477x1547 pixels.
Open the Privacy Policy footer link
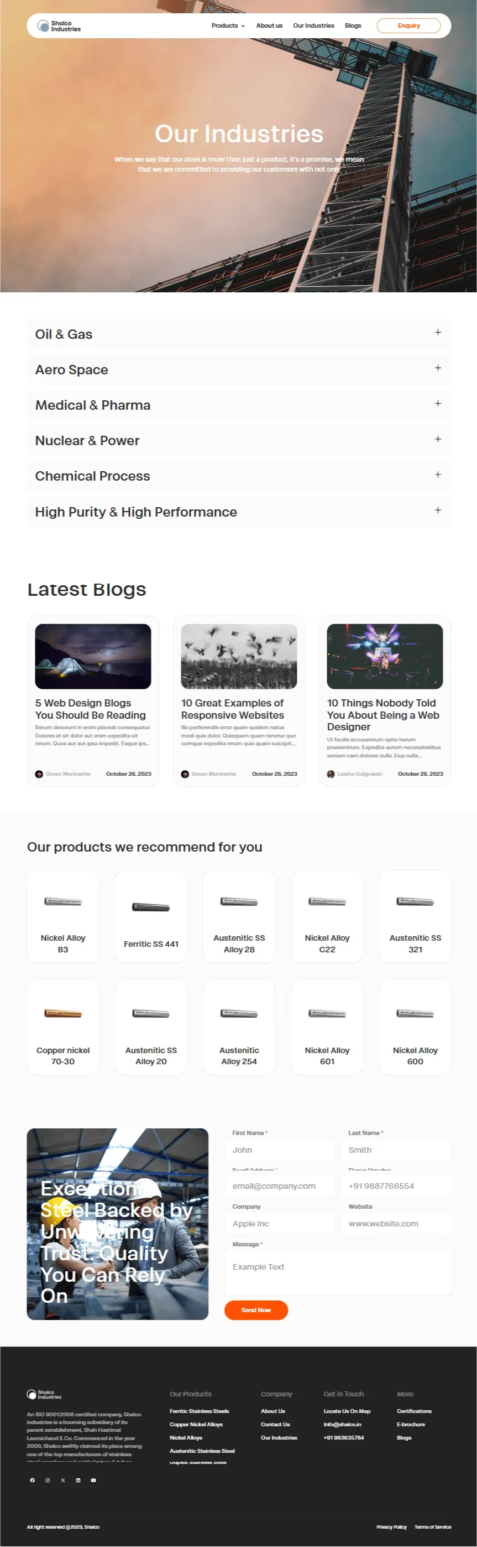click(391, 1526)
